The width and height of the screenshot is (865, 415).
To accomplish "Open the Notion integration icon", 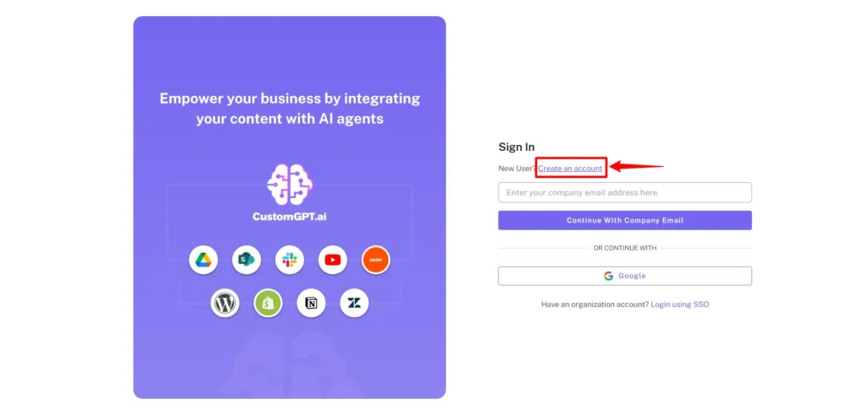I will pos(311,303).
